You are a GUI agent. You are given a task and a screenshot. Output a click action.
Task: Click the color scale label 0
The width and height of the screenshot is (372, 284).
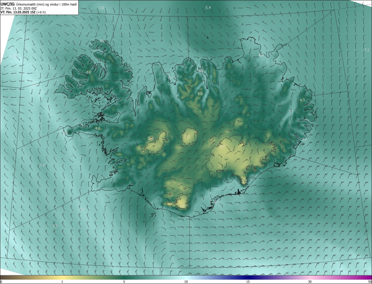(x=1, y=282)
